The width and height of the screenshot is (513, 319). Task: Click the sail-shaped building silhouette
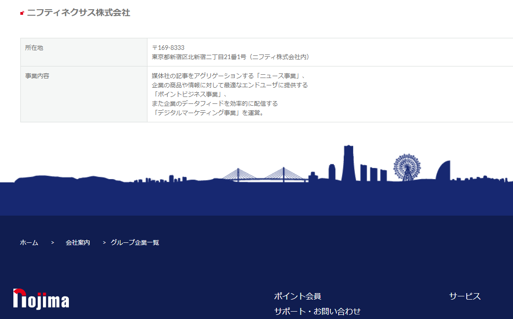(x=443, y=171)
